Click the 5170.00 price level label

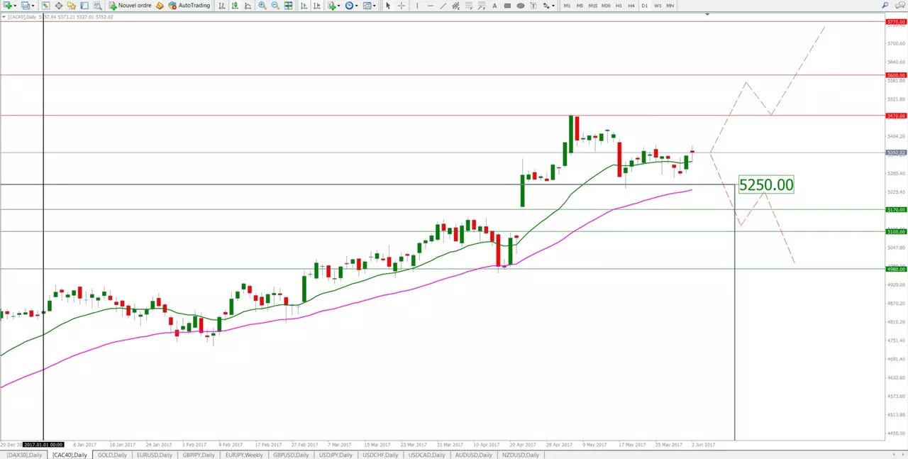[897, 209]
